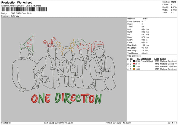Viewport: 178px width, 125px height.
Task: Click the right extent '86.2 mm'
Action: [145, 32]
